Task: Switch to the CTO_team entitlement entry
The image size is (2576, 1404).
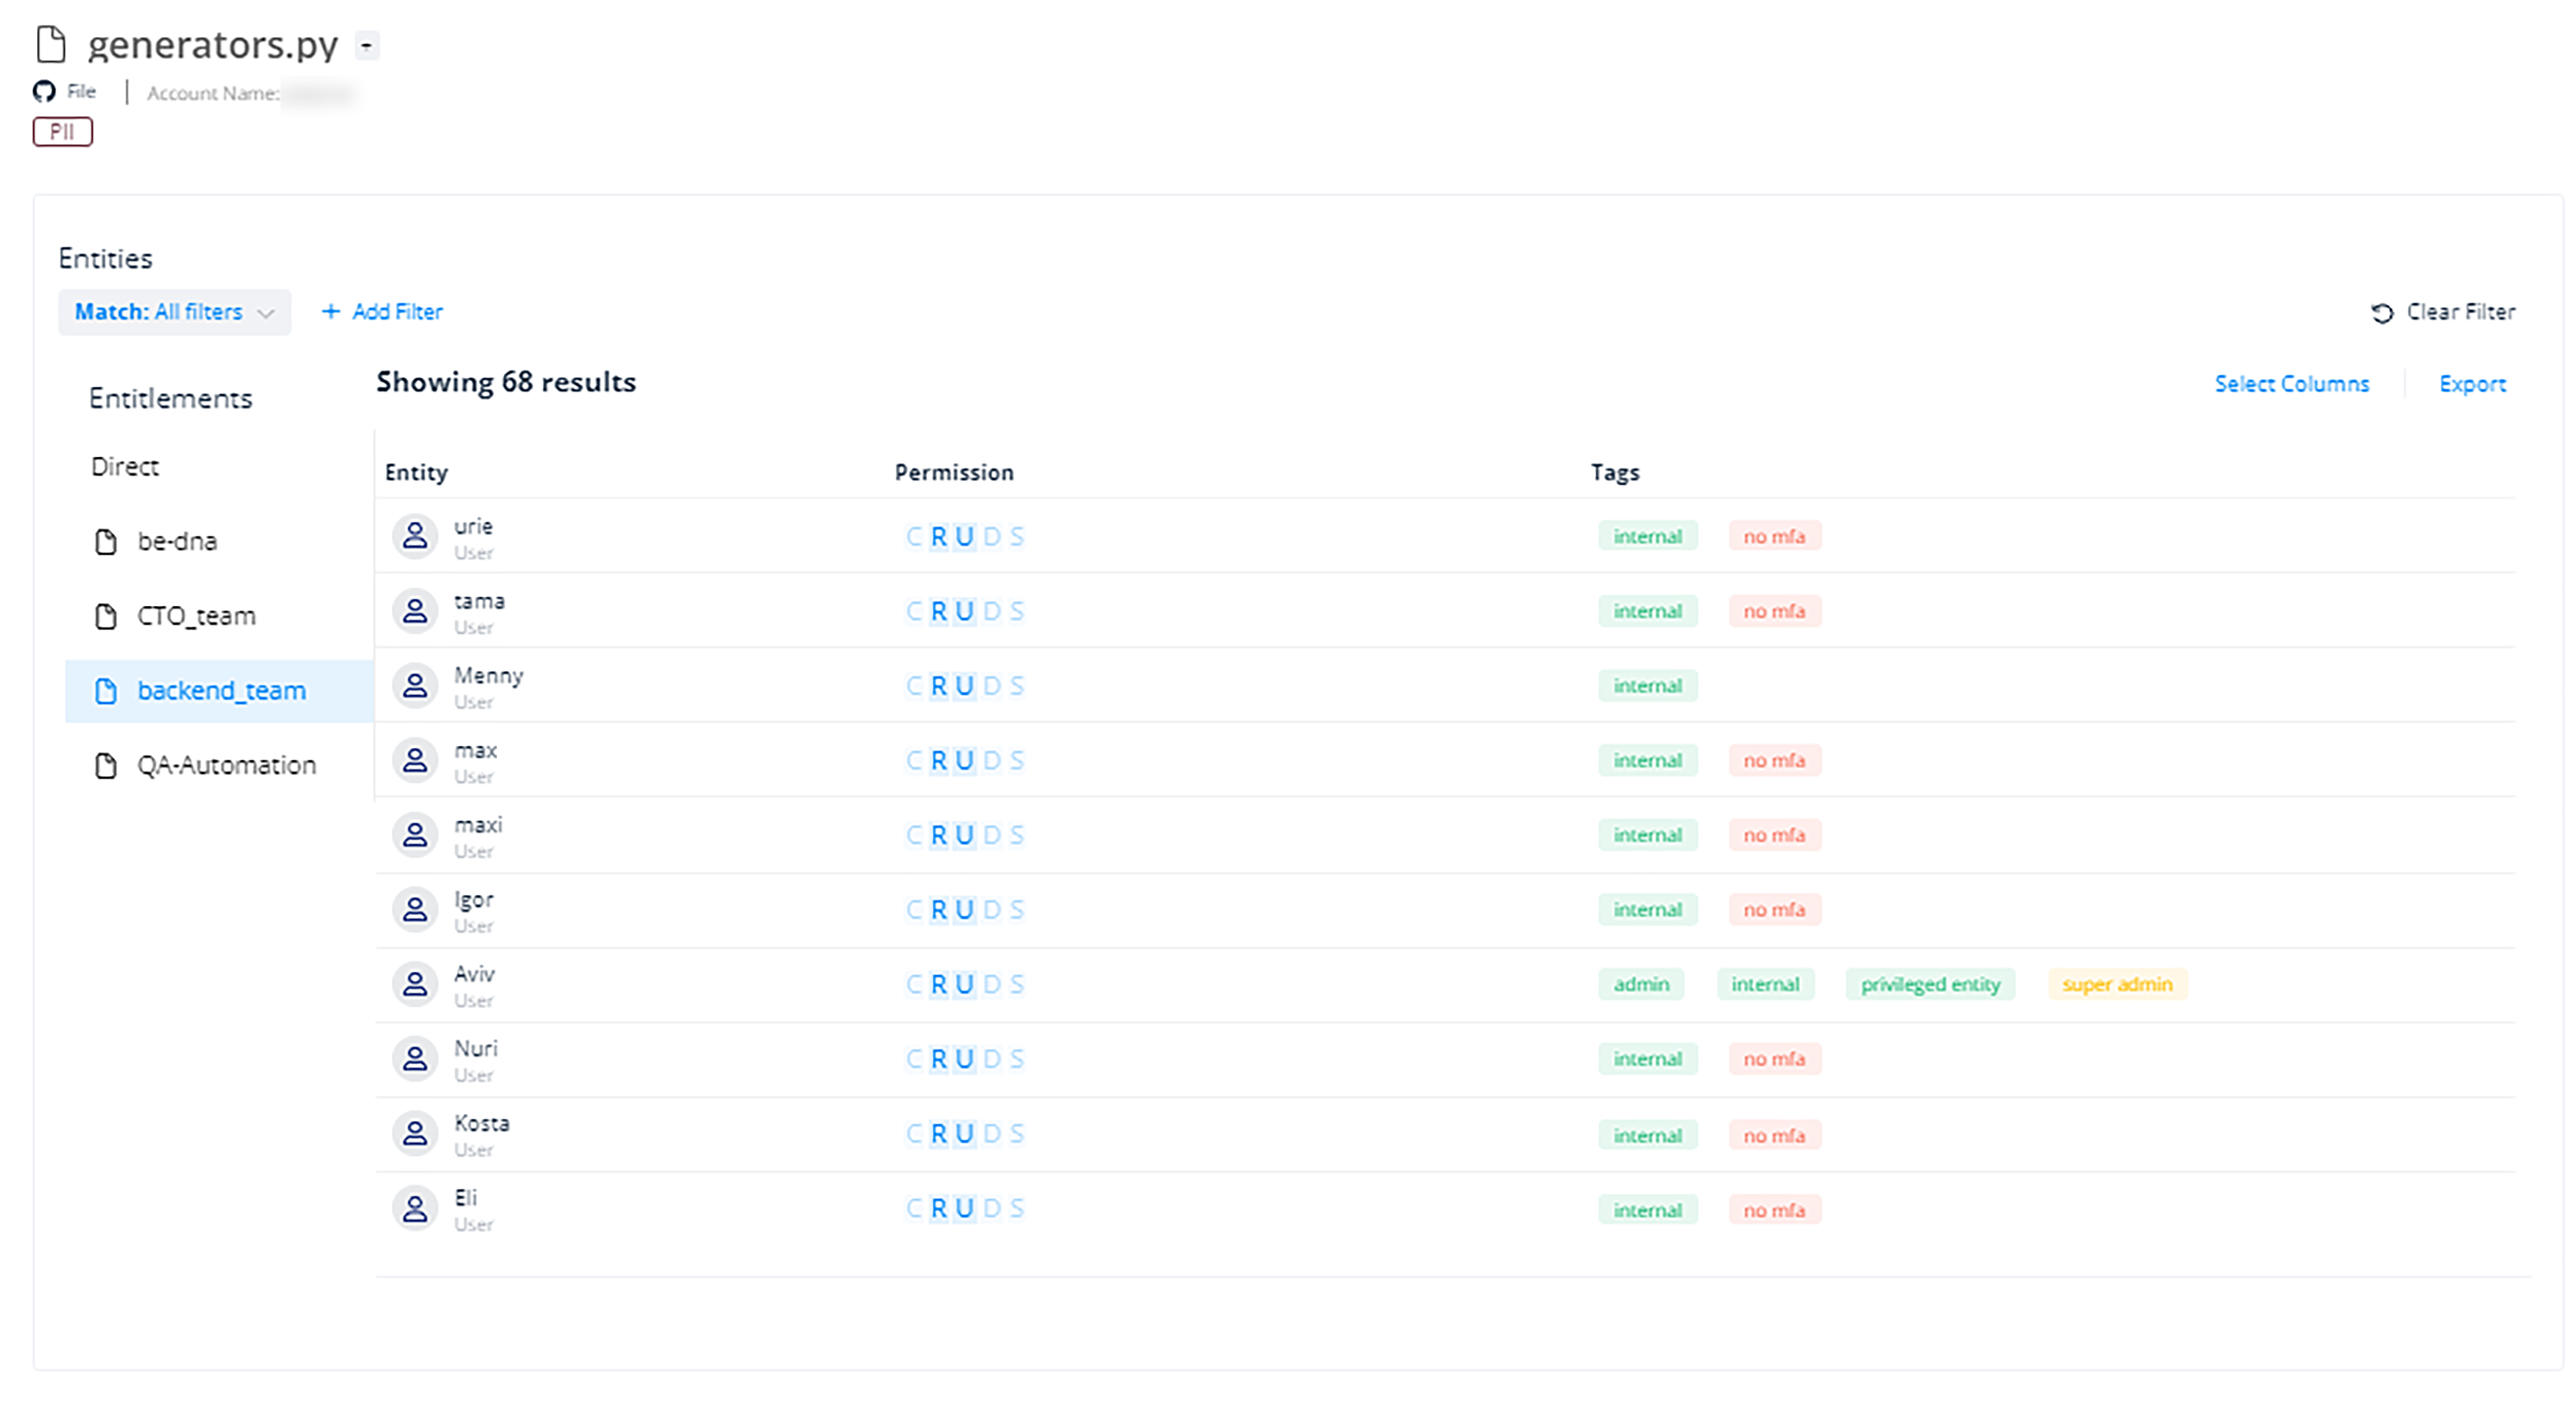Action: pyautogui.click(x=194, y=615)
